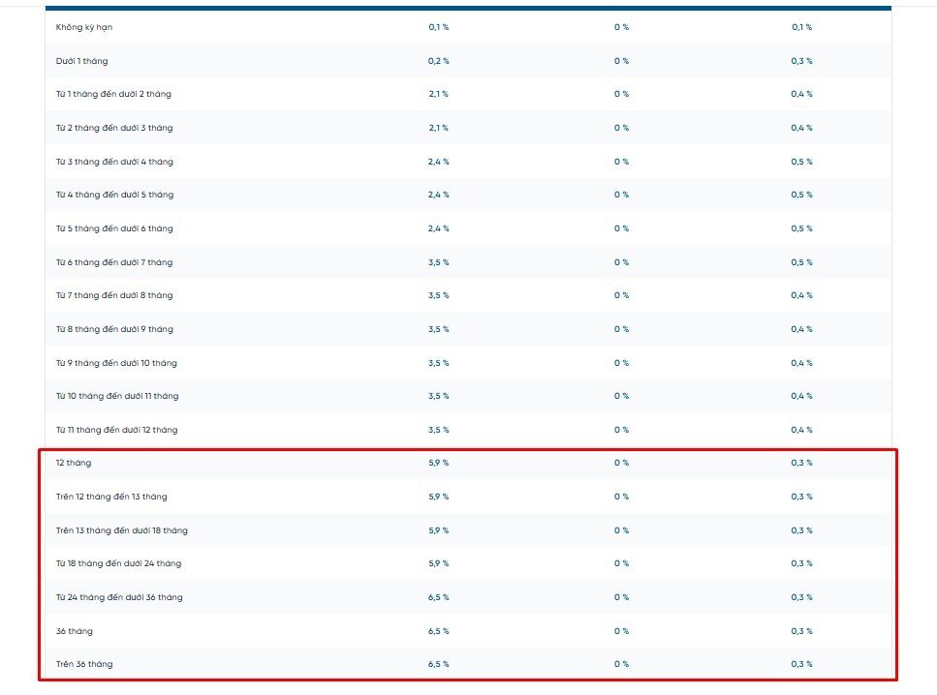Click the 5,9 % rate in "12 tháng" row
937x695 pixels.
(x=438, y=463)
